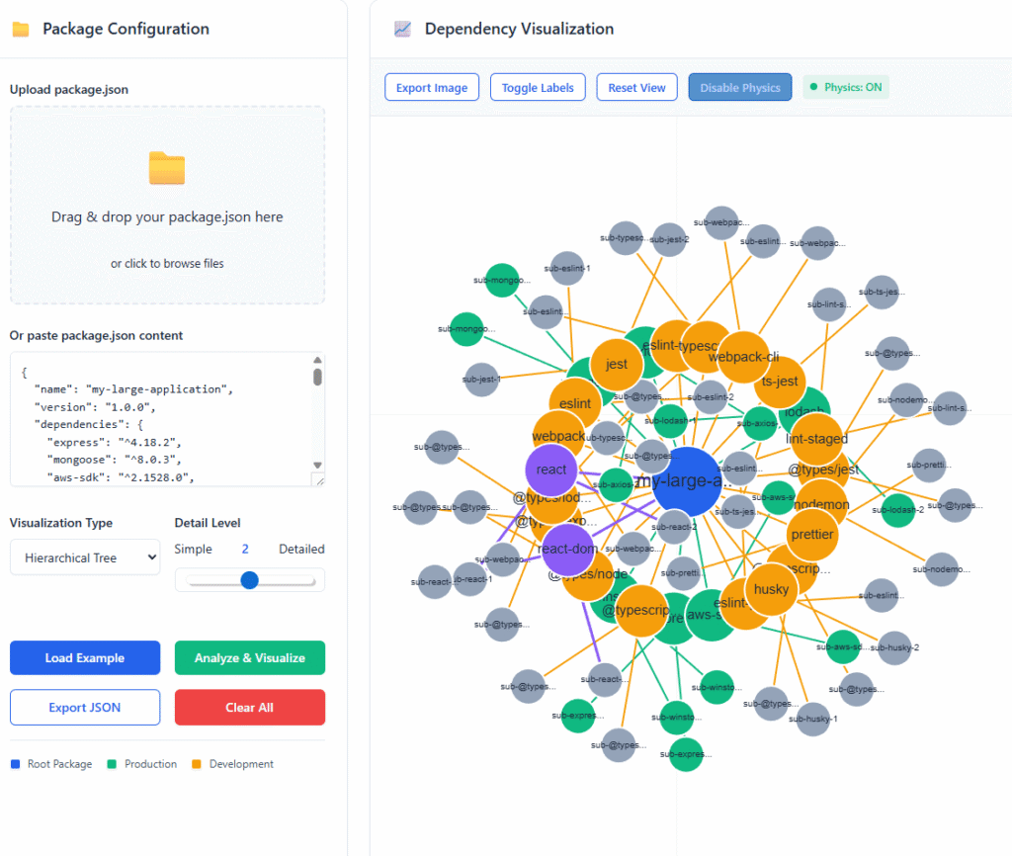Click the folder icon in the drag-and-drop zone
The height and width of the screenshot is (856, 1012).
(x=166, y=170)
